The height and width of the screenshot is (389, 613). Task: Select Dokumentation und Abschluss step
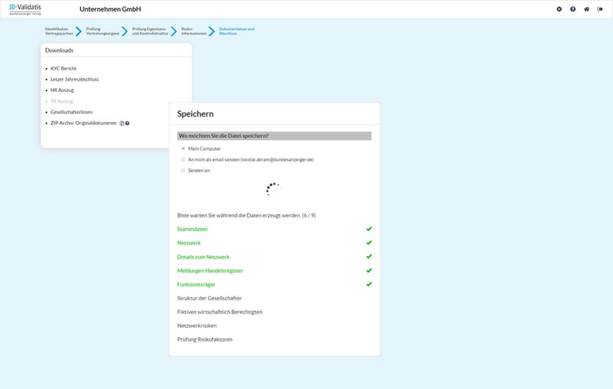click(237, 31)
